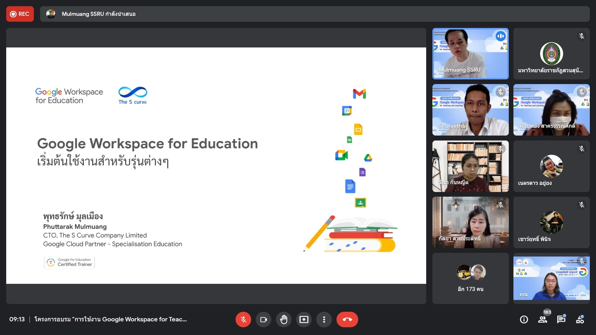Select the Mulmuang SSRU video tile
Viewport: 596px width, 335px height.
tap(470, 54)
